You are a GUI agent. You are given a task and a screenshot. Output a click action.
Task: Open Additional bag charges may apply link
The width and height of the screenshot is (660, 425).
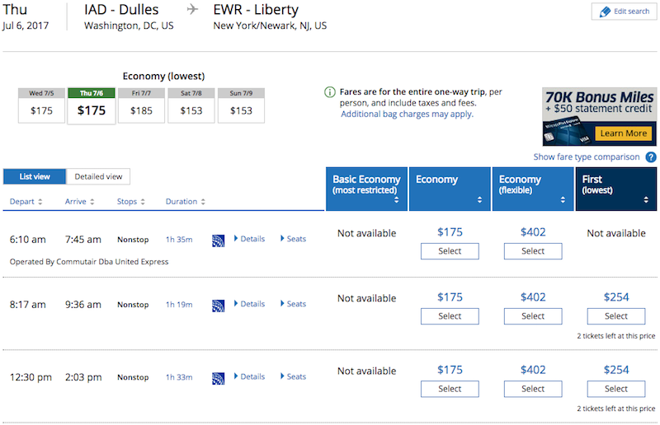(407, 114)
